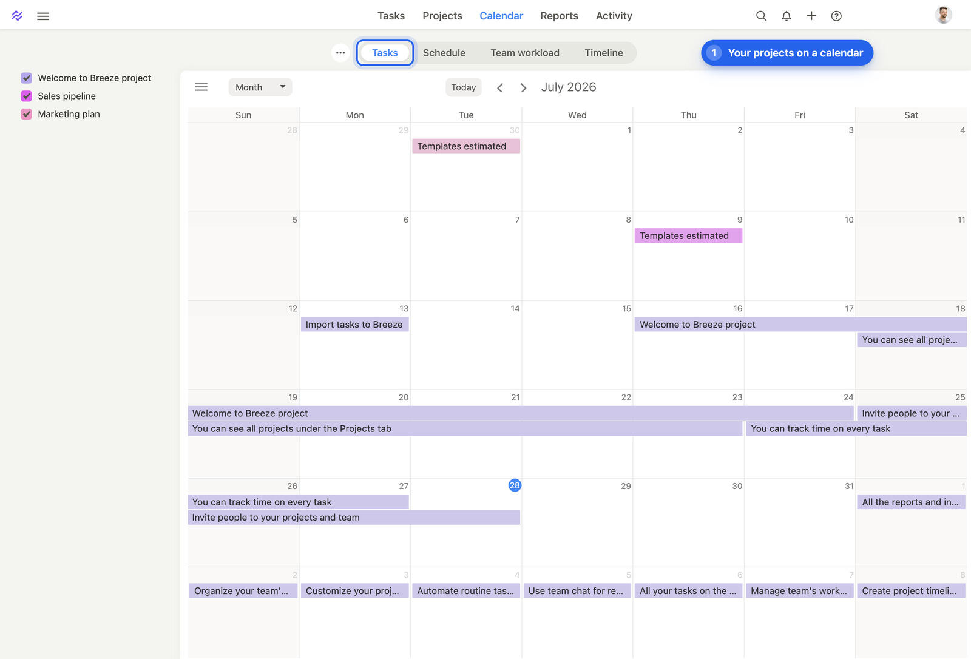This screenshot has height=659, width=971.
Task: Open Organize your team'... event
Action: click(243, 590)
